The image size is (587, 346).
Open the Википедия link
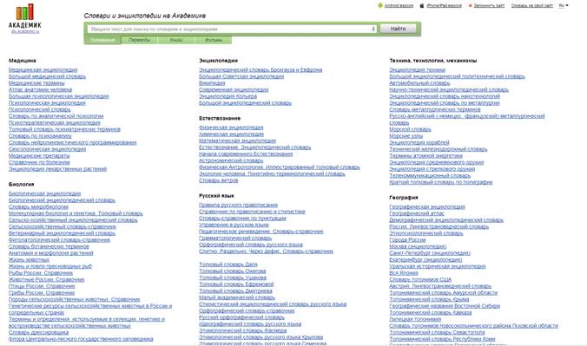tap(212, 83)
